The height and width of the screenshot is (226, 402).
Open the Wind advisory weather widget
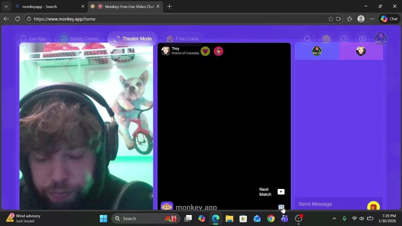(24, 218)
